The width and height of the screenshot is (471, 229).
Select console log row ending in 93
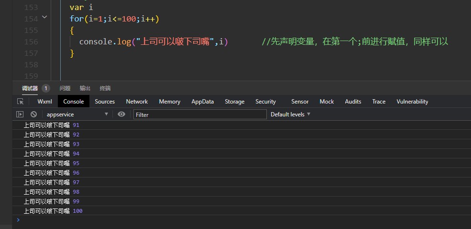coord(241,144)
